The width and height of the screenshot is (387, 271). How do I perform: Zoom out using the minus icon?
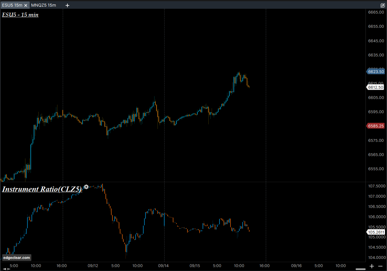380,266
